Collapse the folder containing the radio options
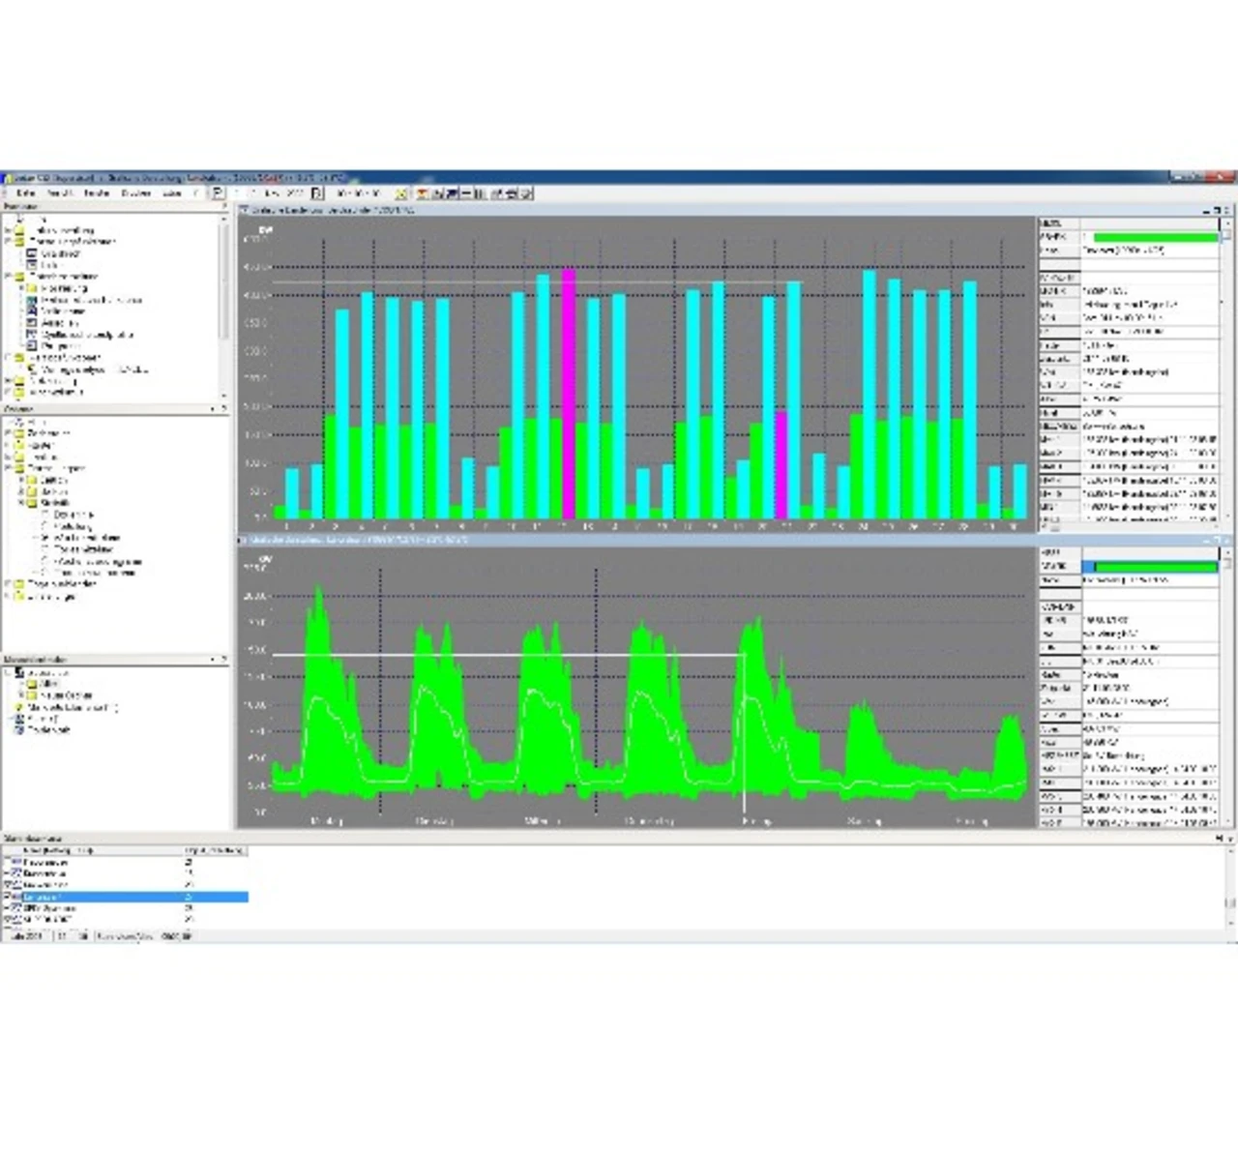Image resolution: width=1238 pixels, height=1151 pixels. (x=21, y=503)
